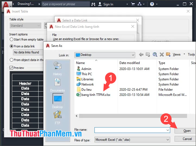Click the Du lieu folder icon
The image size is (196, 146).
click(79, 89)
